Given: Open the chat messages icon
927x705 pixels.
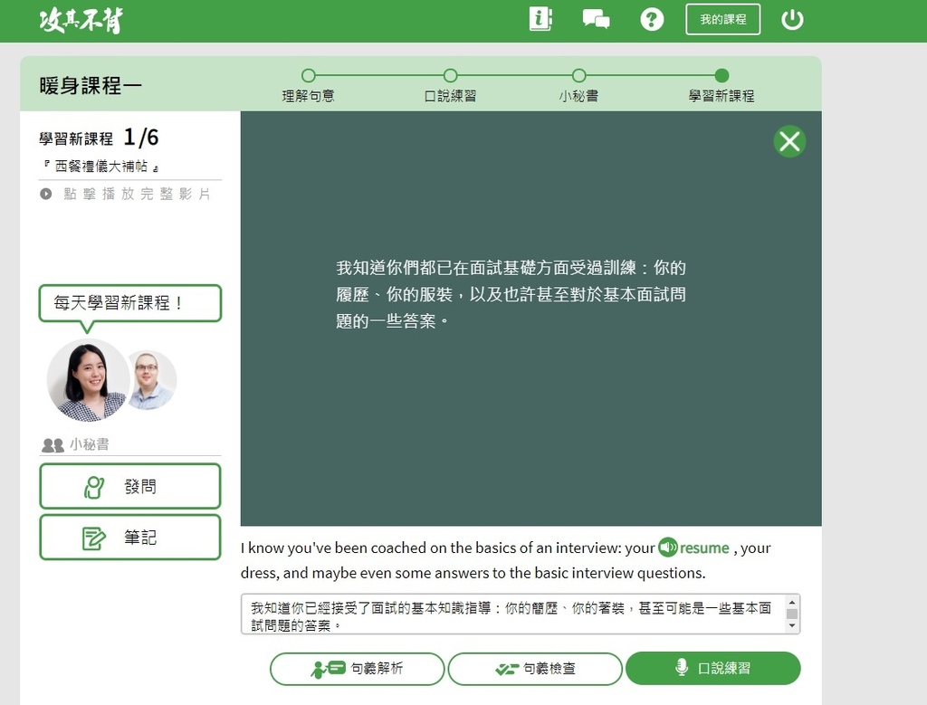Looking at the screenshot, I should click(596, 19).
